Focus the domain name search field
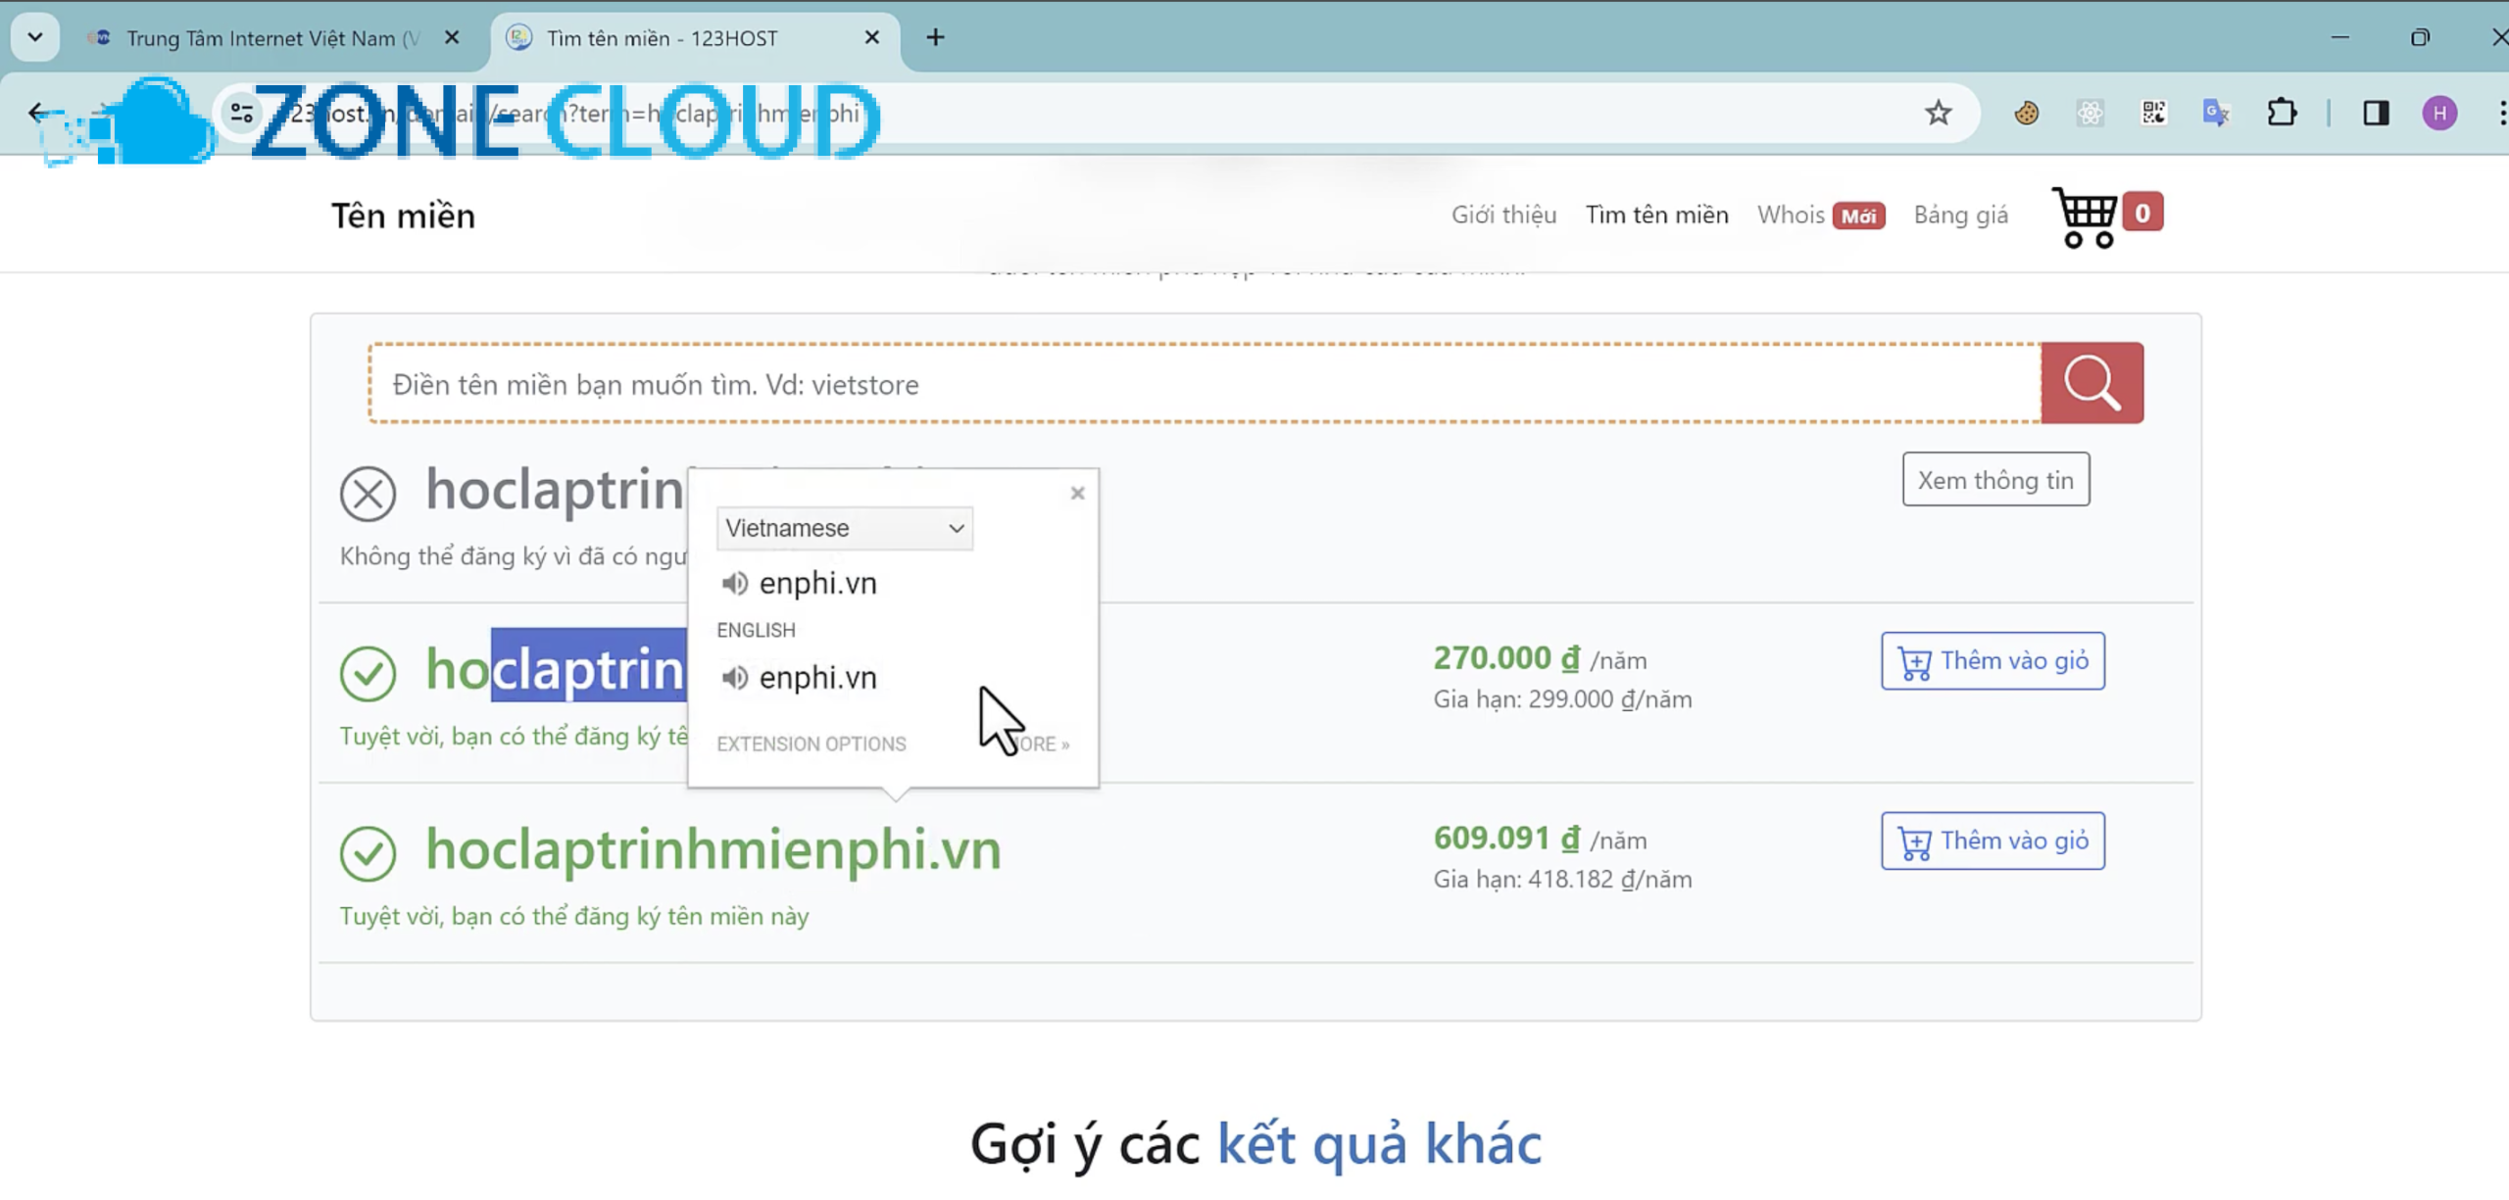The width and height of the screenshot is (2509, 1200). point(1205,384)
